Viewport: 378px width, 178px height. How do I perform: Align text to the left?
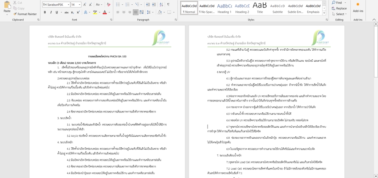pyautogui.click(x=118, y=12)
